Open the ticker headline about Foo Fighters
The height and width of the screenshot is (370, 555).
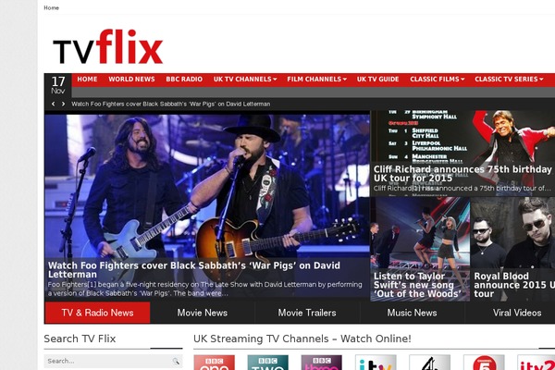(170, 104)
